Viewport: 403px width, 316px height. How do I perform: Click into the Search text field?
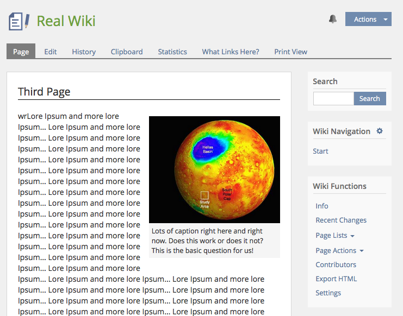[333, 98]
